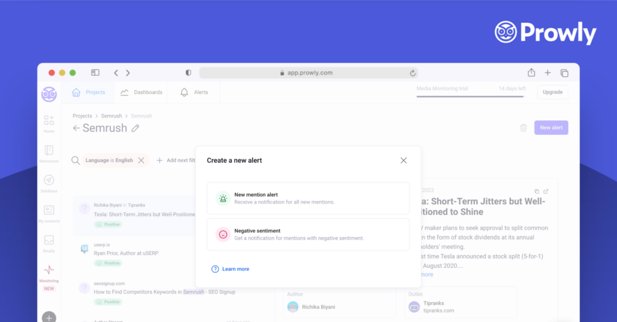The height and width of the screenshot is (322, 617).
Task: Open the Learn more link
Action: point(235,269)
